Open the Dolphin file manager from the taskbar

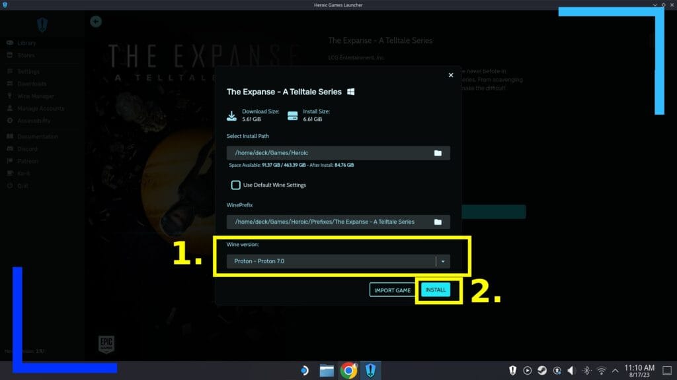(327, 371)
